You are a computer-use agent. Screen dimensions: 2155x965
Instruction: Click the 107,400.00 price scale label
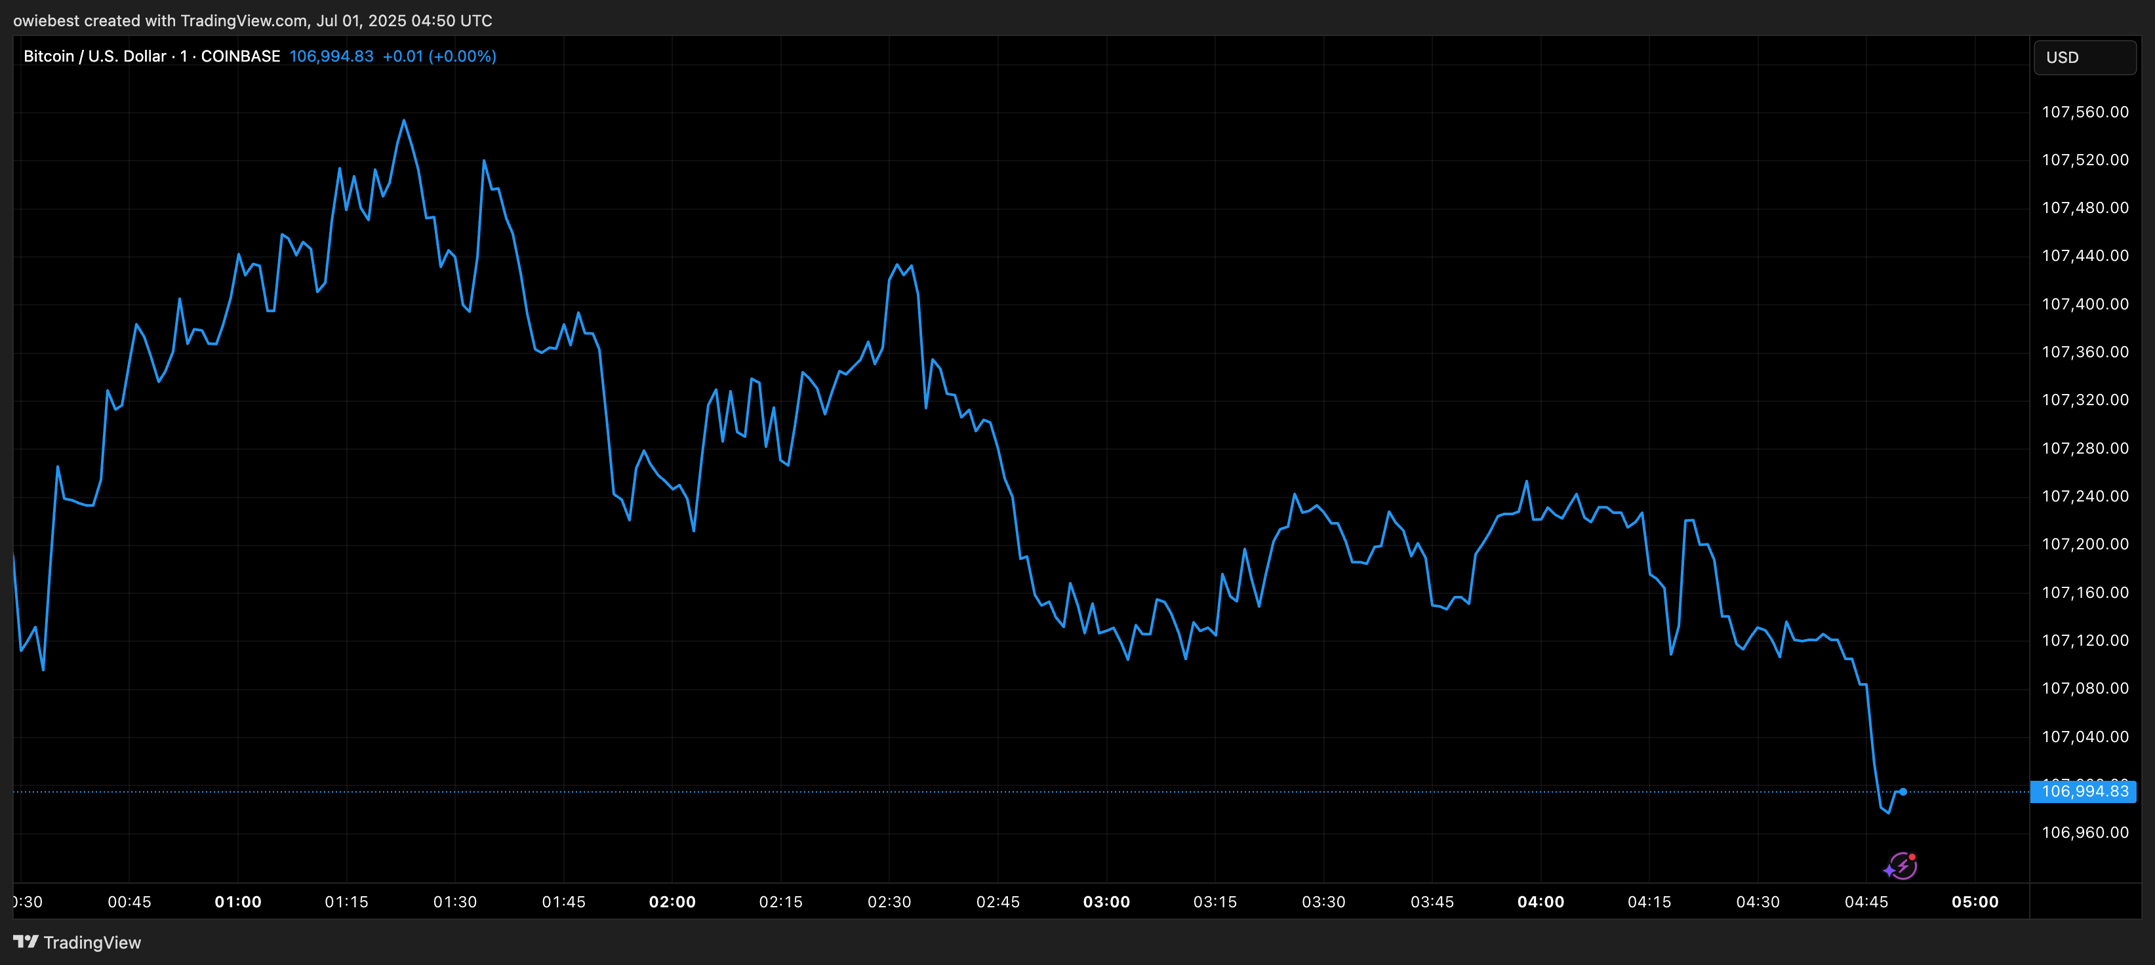click(x=2085, y=304)
